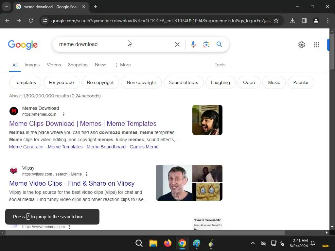Launch Firefox from taskbar
The height and width of the screenshot is (251, 335).
pyautogui.click(x=168, y=243)
